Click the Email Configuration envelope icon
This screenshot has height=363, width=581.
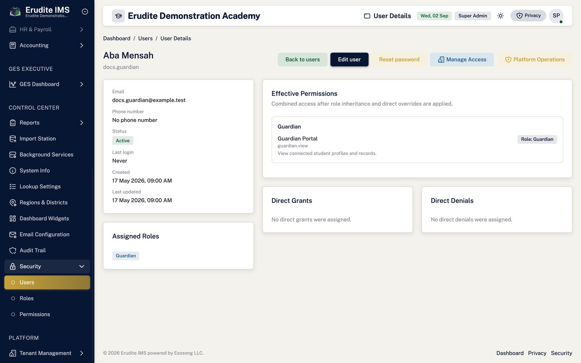point(13,234)
